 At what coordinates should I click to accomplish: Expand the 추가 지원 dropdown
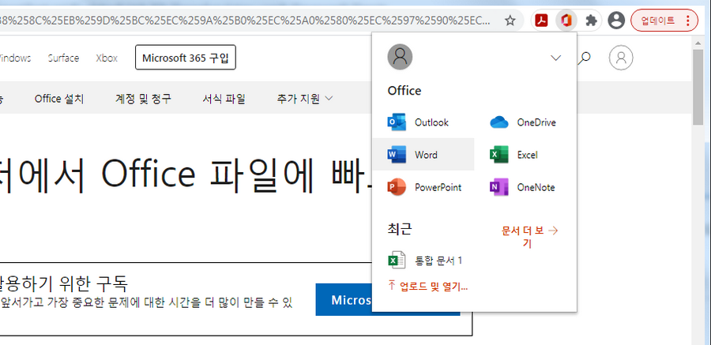(x=305, y=99)
